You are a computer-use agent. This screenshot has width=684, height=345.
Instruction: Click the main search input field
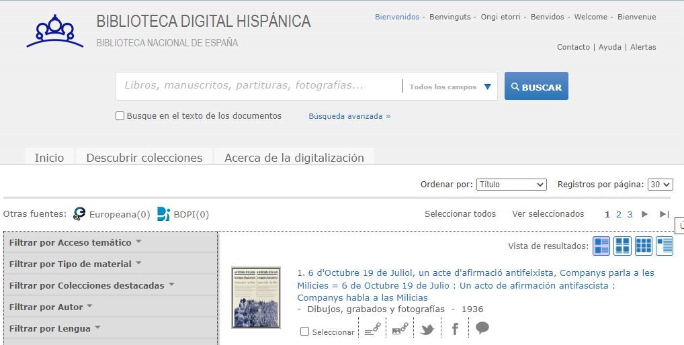click(259, 86)
